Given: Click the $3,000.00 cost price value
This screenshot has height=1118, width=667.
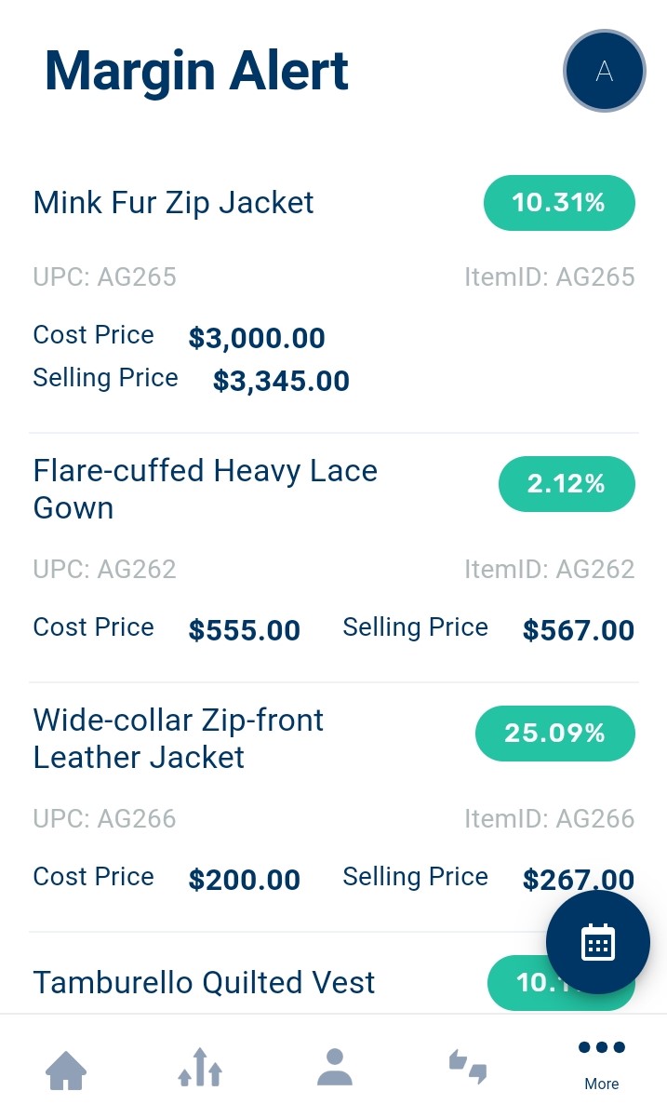Looking at the screenshot, I should point(257,338).
